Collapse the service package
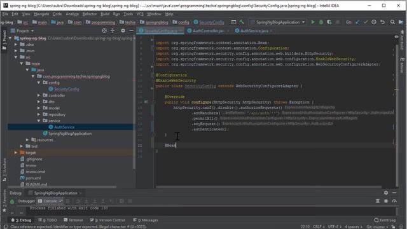 click(x=39, y=121)
